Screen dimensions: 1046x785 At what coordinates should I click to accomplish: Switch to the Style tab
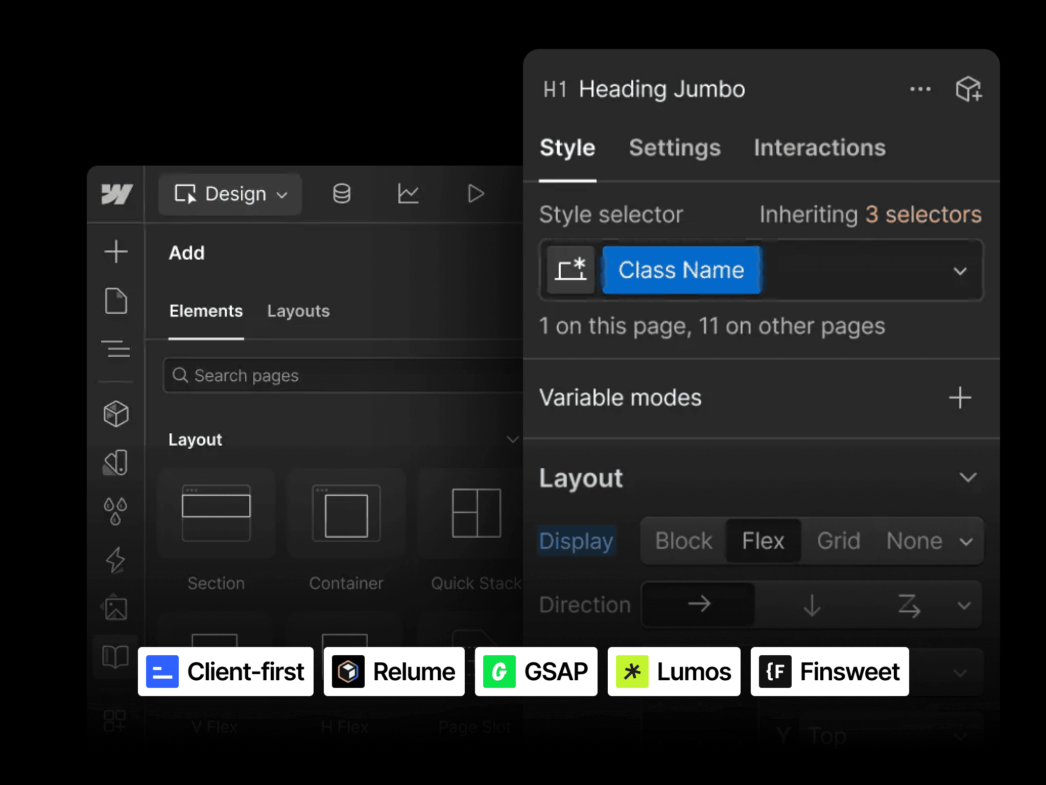[567, 148]
